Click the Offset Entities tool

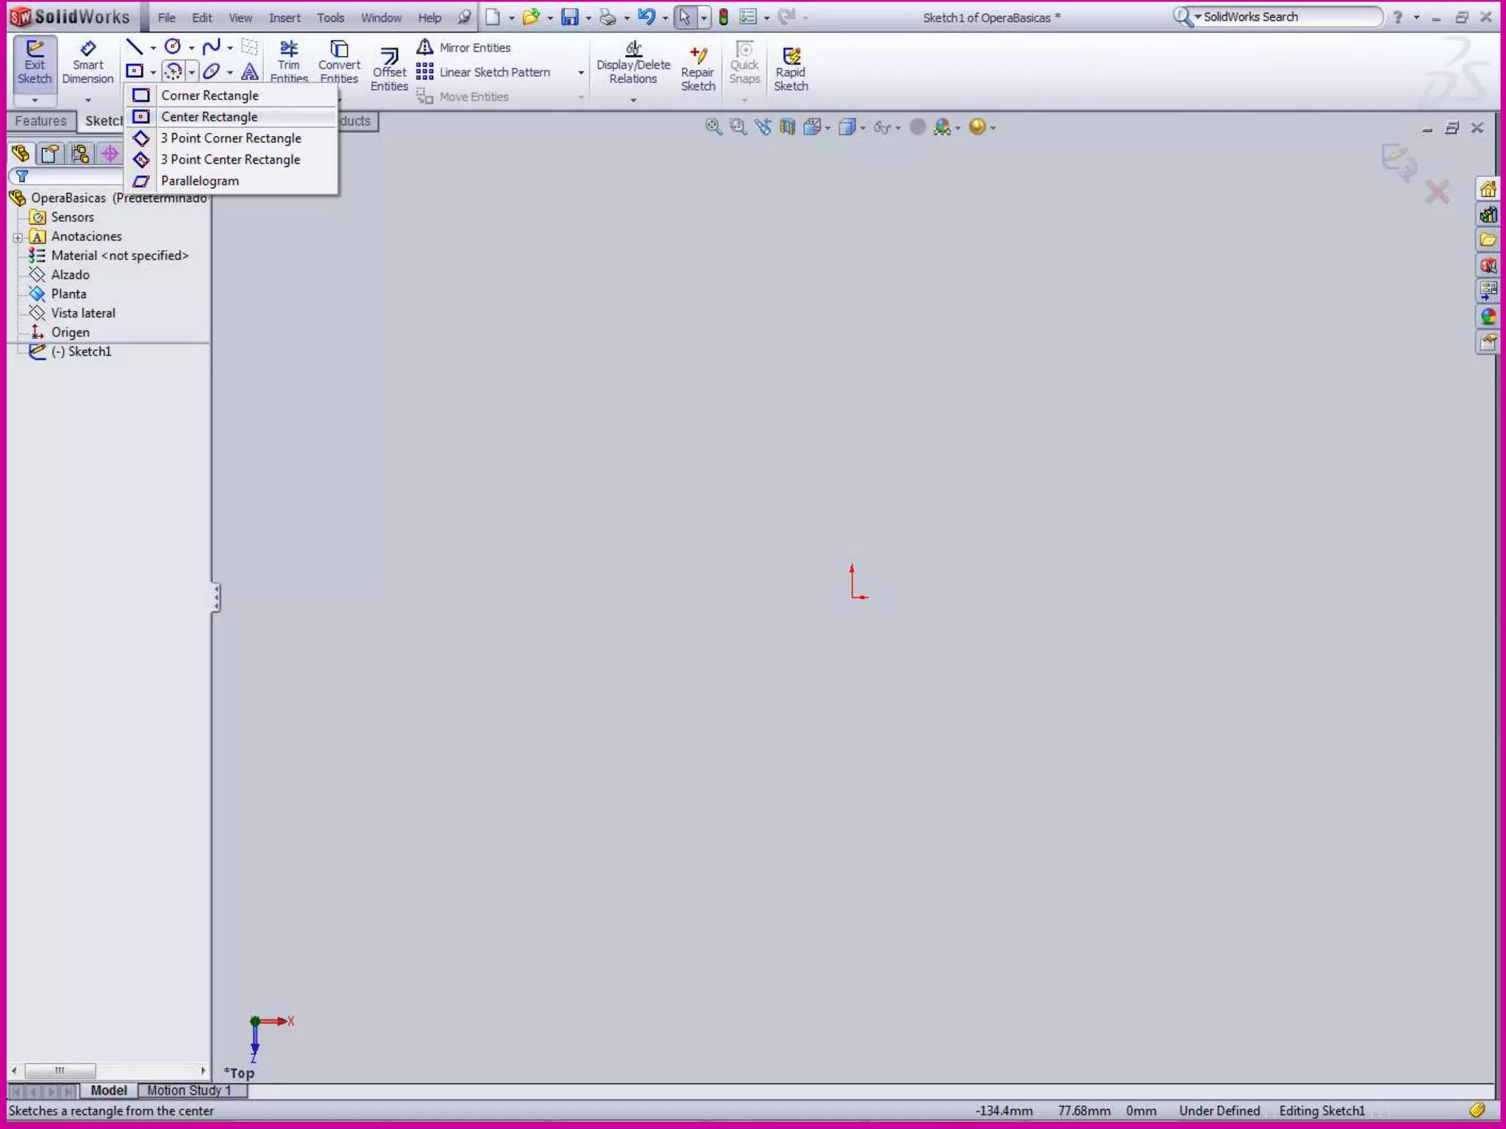point(389,69)
